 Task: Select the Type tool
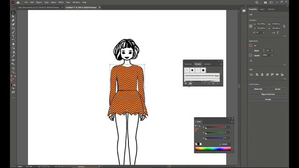(13, 36)
